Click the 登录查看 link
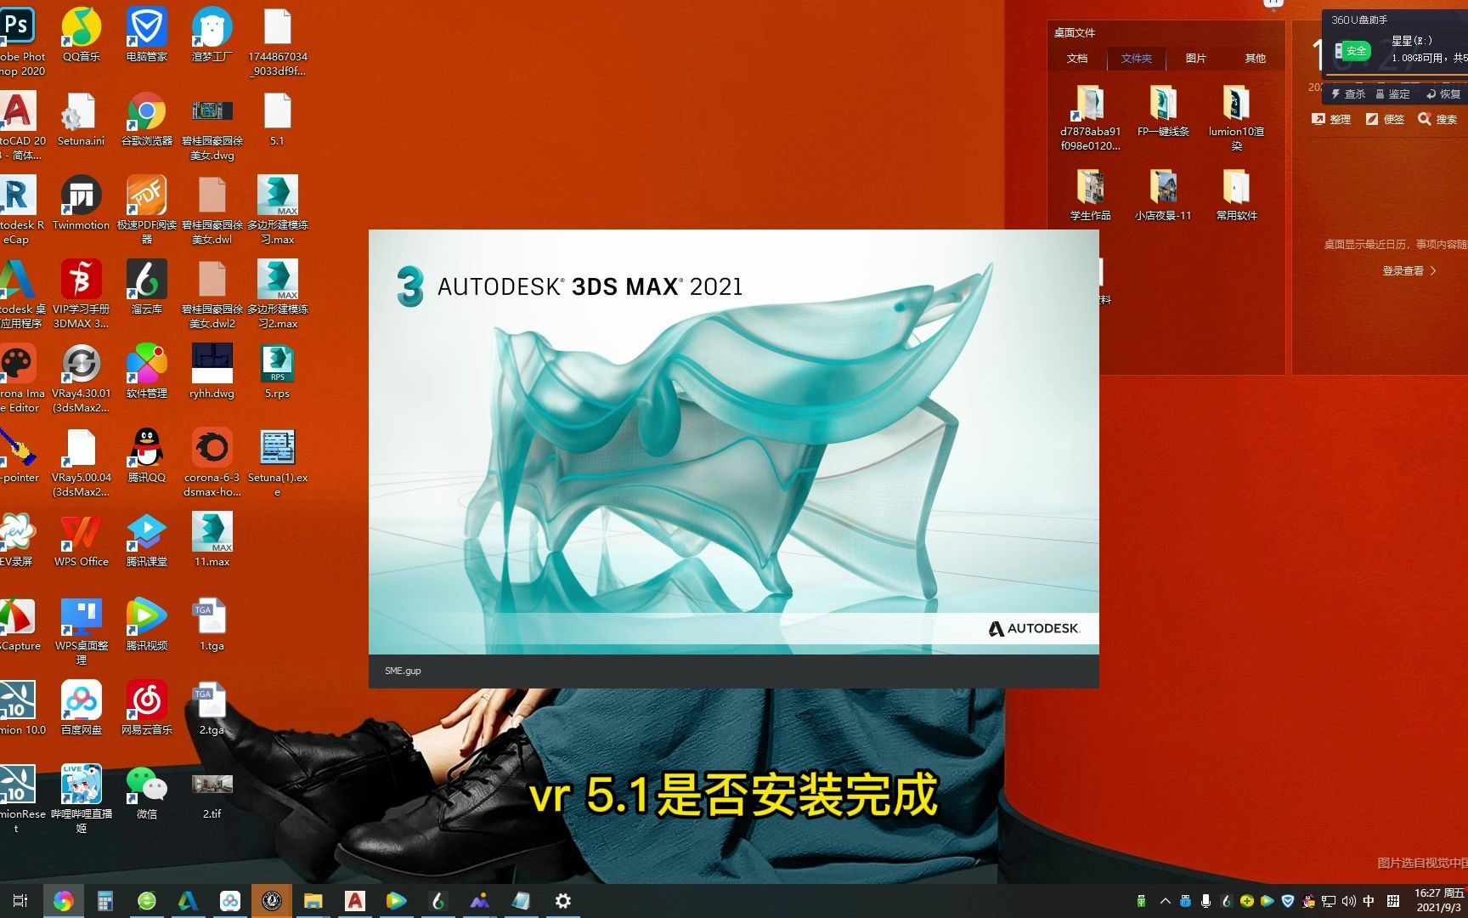Viewport: 1468px width, 918px height. click(1404, 270)
